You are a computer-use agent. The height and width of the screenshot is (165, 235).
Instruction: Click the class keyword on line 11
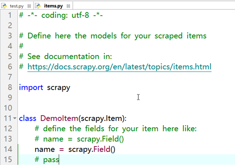coord(28,118)
